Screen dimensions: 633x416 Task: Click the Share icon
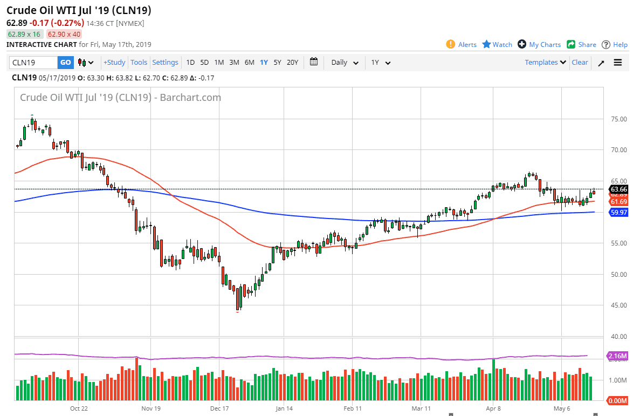(571, 44)
